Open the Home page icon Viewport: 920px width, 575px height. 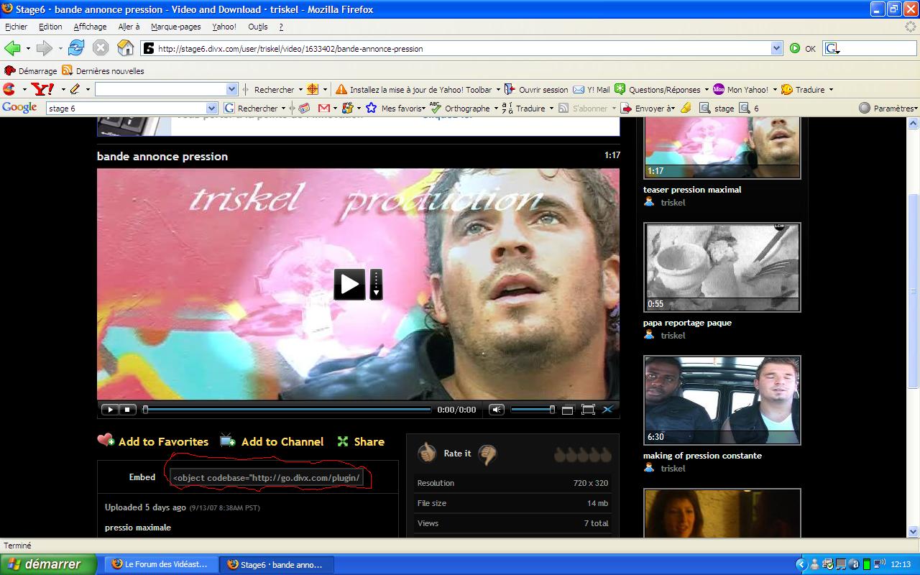[x=125, y=48]
